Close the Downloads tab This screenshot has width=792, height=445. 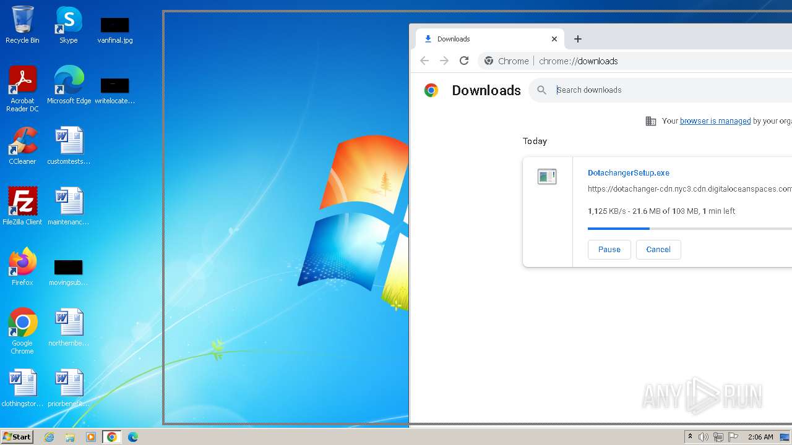pyautogui.click(x=554, y=39)
